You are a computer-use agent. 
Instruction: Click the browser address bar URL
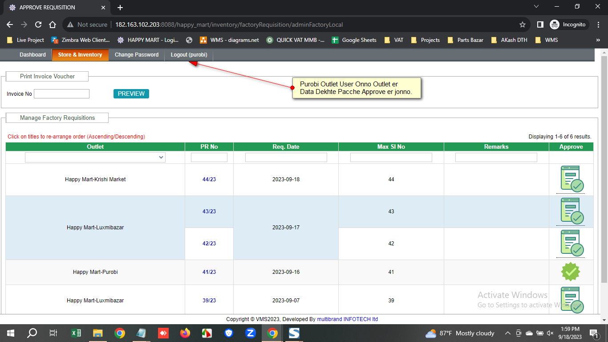pos(229,24)
